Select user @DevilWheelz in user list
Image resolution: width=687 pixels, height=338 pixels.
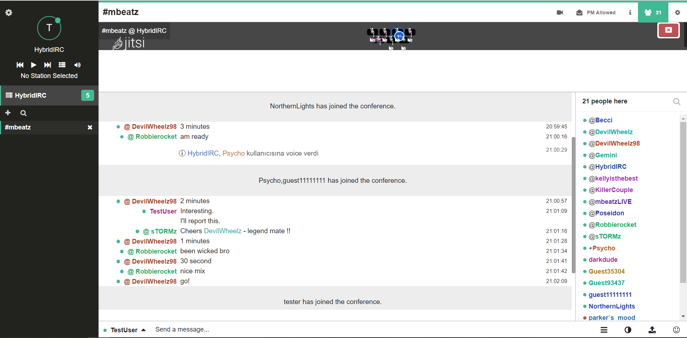coord(611,132)
